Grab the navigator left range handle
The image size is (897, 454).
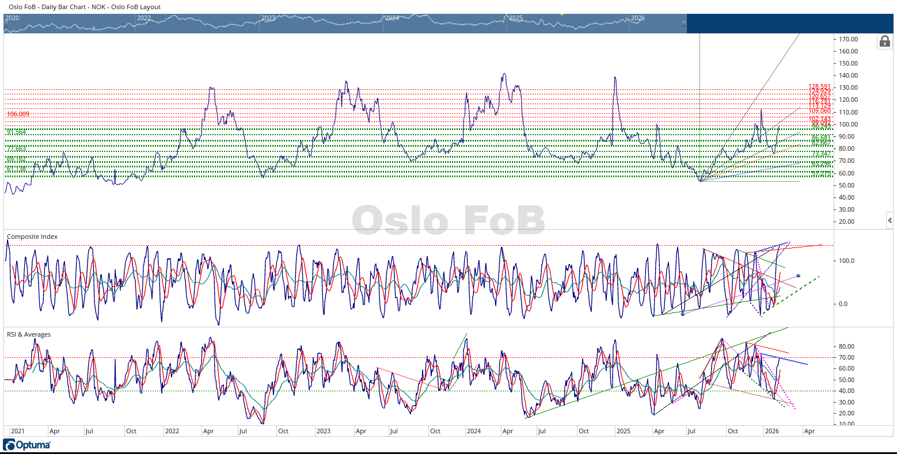5,24
